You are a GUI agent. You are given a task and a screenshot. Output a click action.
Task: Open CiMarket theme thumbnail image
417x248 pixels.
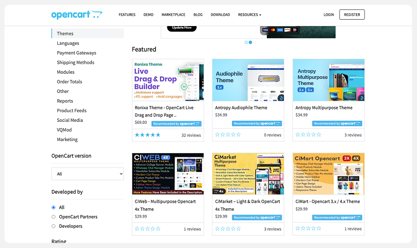[x=248, y=174]
